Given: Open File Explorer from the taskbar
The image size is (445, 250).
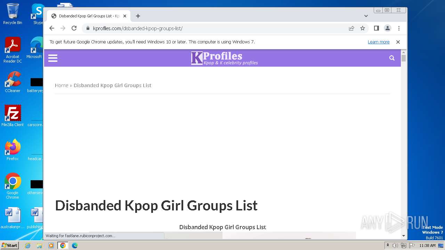Looking at the screenshot, I should [39, 245].
